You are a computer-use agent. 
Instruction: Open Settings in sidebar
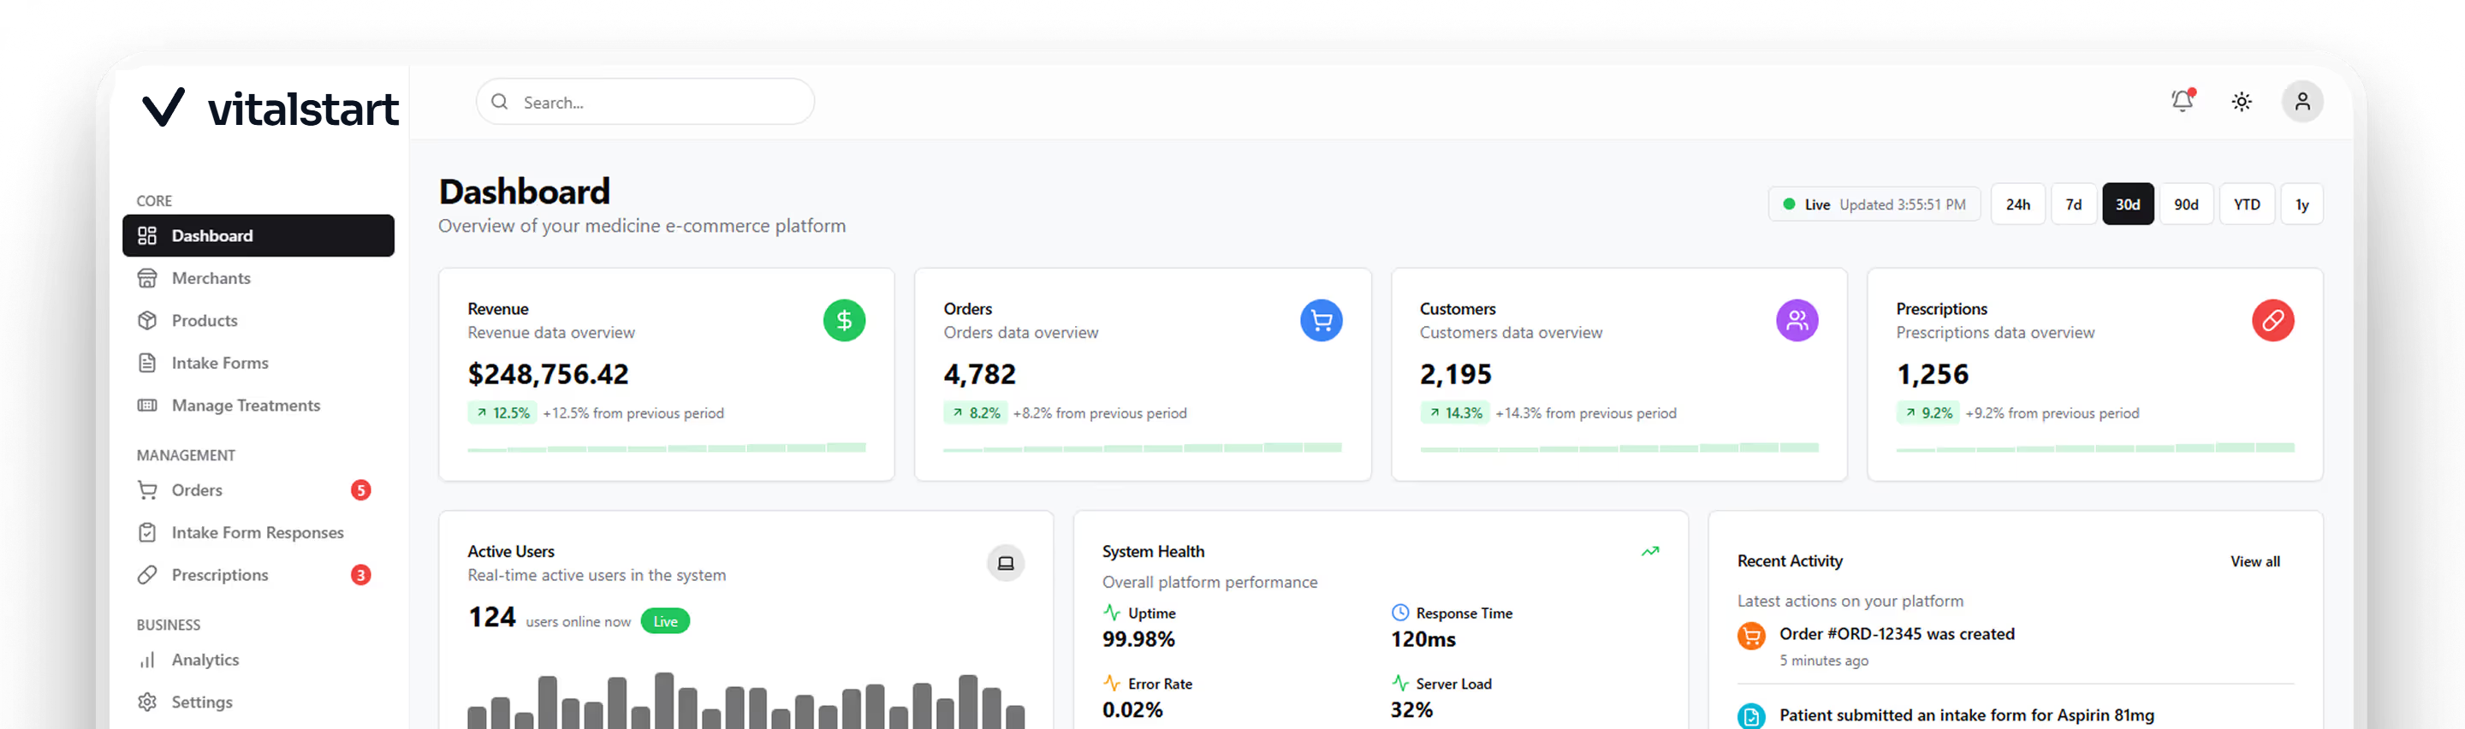tap(258, 702)
